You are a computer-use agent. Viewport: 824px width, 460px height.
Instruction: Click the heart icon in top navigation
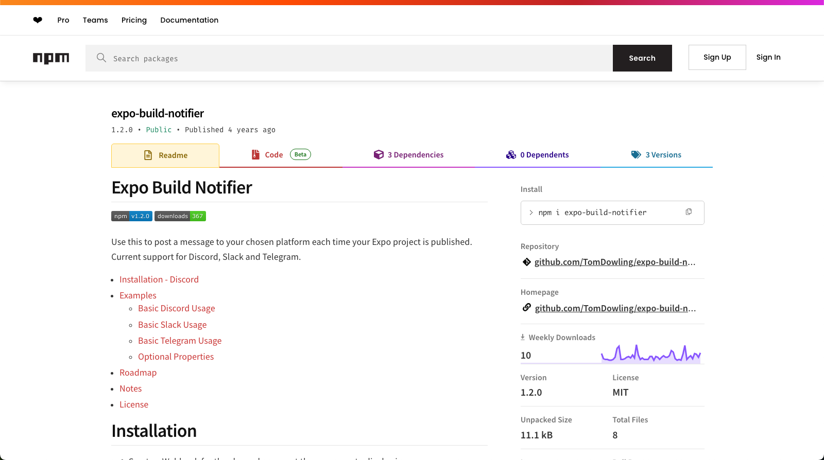tap(38, 20)
